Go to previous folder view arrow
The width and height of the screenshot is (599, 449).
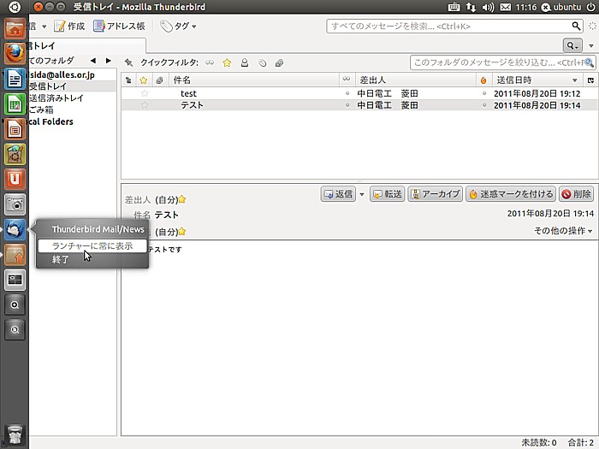(x=92, y=61)
